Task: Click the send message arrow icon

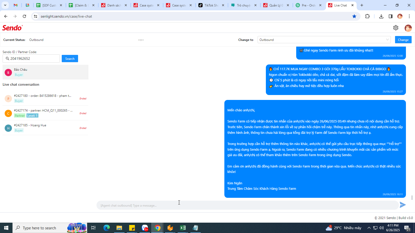Action: click(403, 205)
